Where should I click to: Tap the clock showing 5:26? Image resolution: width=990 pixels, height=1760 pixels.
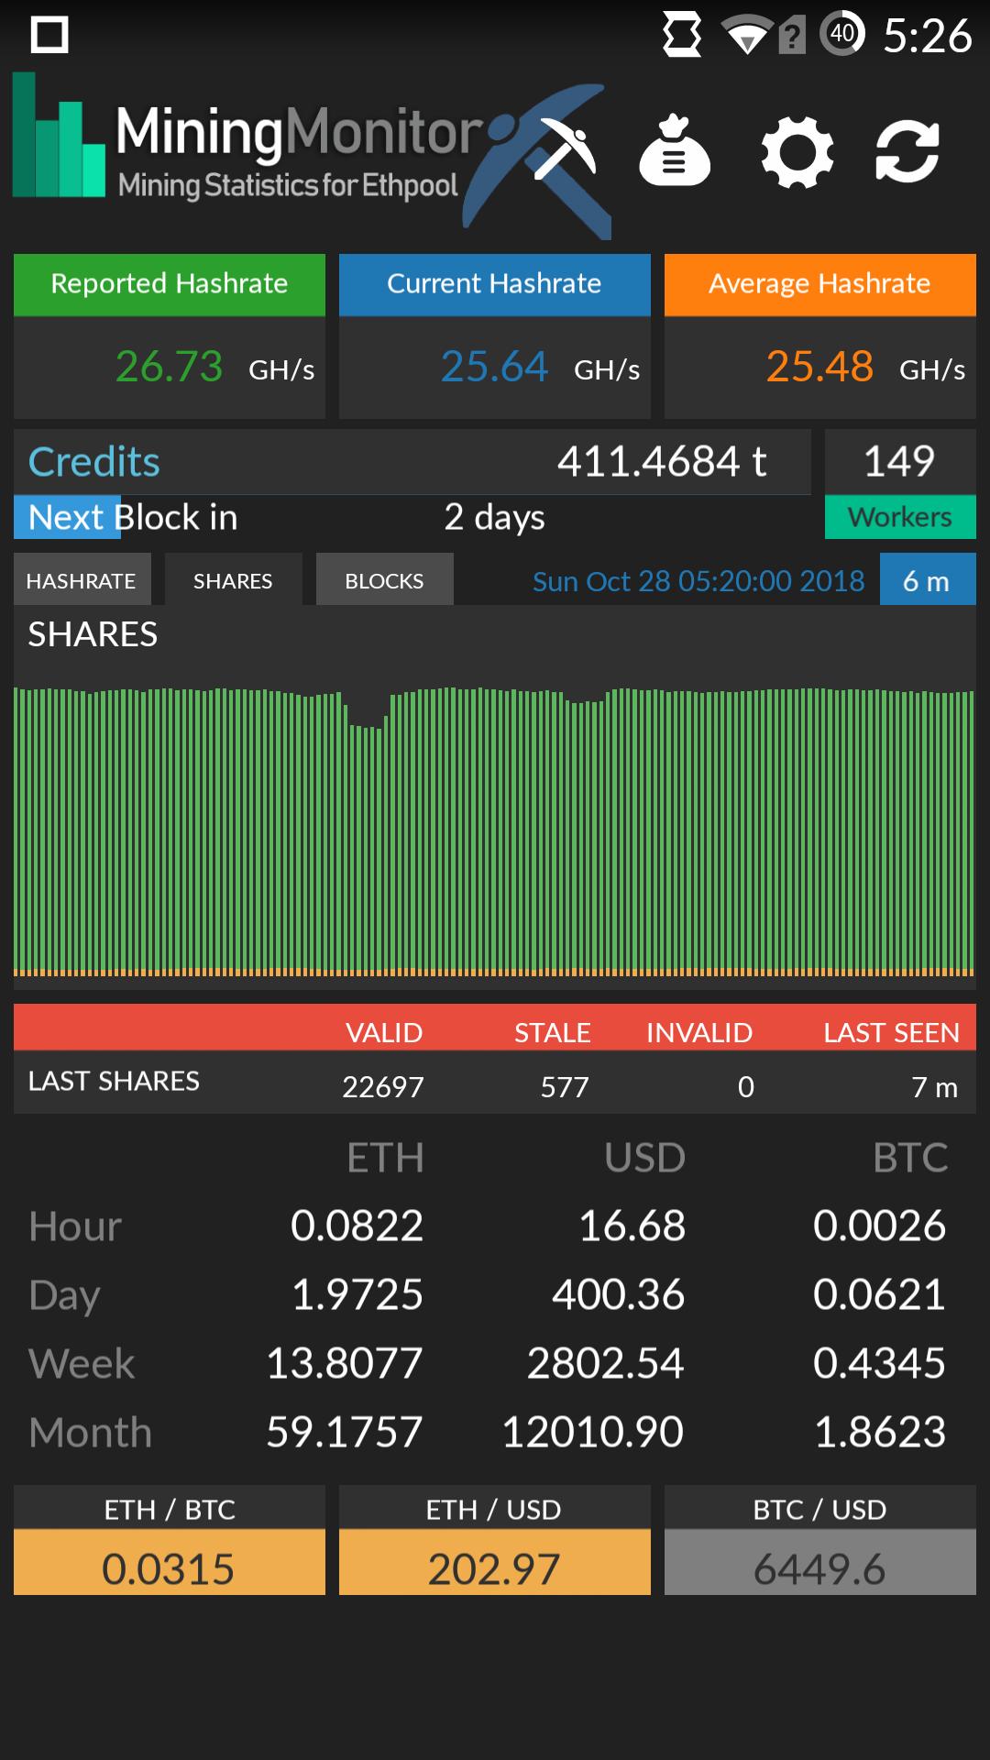point(927,36)
